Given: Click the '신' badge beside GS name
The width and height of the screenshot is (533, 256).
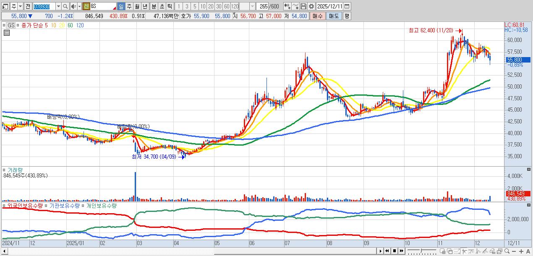Looking at the screenshot, I should click(86, 6).
